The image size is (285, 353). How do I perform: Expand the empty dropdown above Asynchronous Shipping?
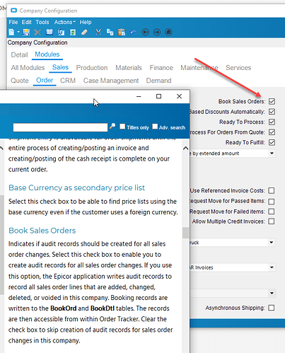(x=272, y=293)
